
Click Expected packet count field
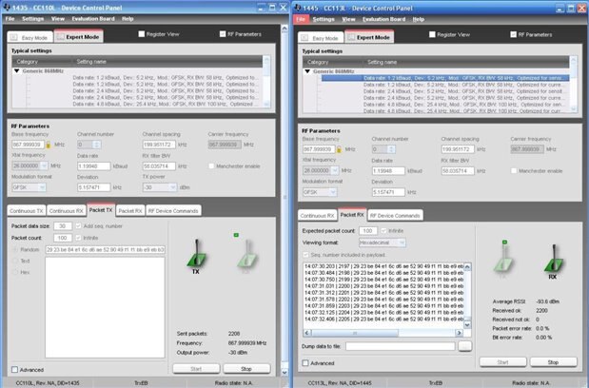(368, 231)
